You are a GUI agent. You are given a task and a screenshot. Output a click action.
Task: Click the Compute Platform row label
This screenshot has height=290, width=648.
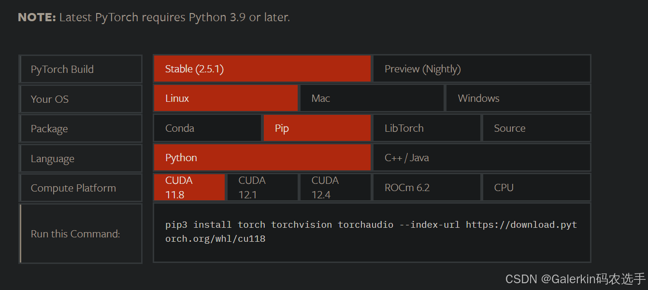[81, 188]
